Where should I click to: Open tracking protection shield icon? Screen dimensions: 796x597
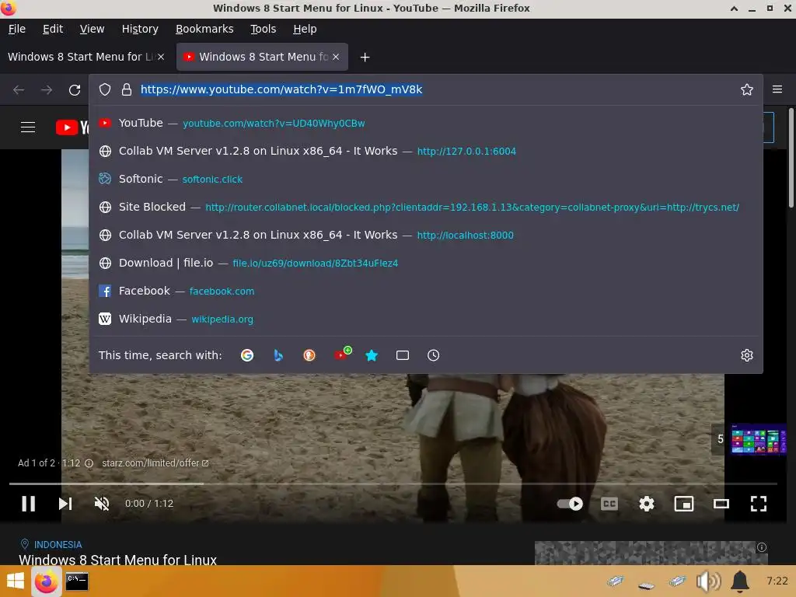coord(105,90)
